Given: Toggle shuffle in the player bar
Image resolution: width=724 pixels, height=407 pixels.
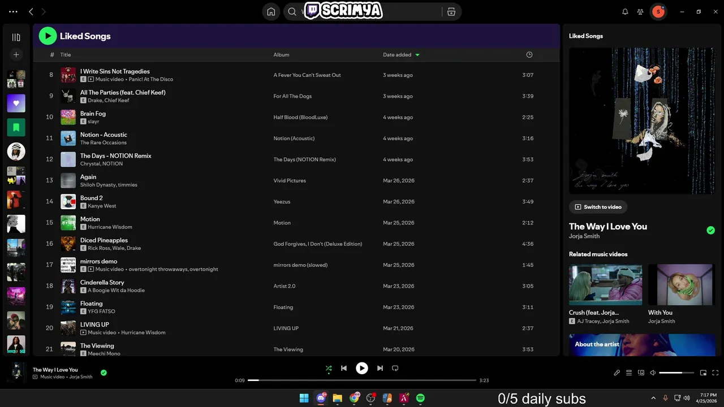Looking at the screenshot, I should (x=329, y=368).
